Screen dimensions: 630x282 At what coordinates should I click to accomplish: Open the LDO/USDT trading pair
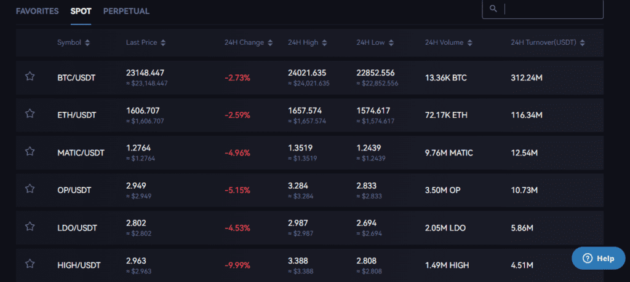[x=77, y=229]
